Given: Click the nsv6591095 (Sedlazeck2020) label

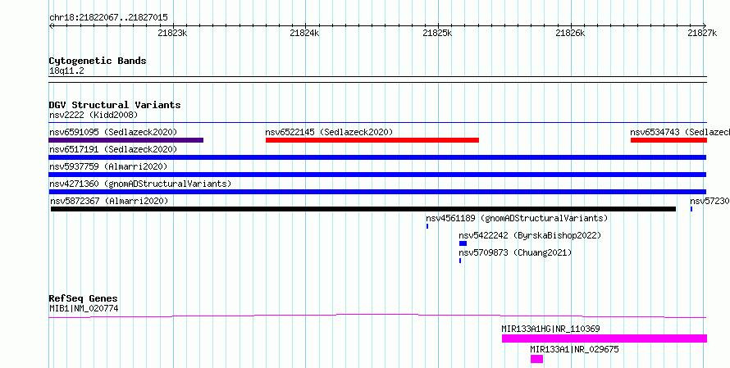Looking at the screenshot, I should tap(113, 132).
